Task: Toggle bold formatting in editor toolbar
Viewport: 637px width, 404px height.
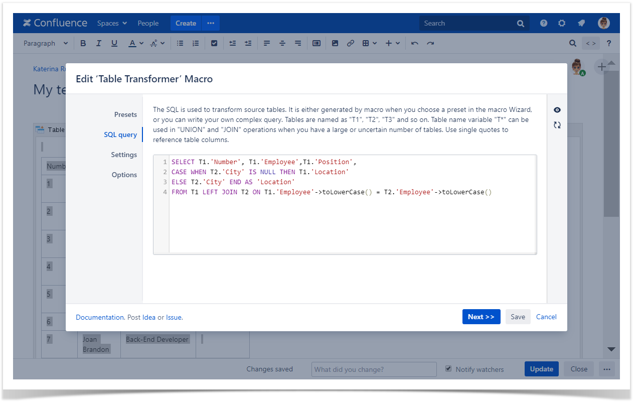Action: (83, 44)
